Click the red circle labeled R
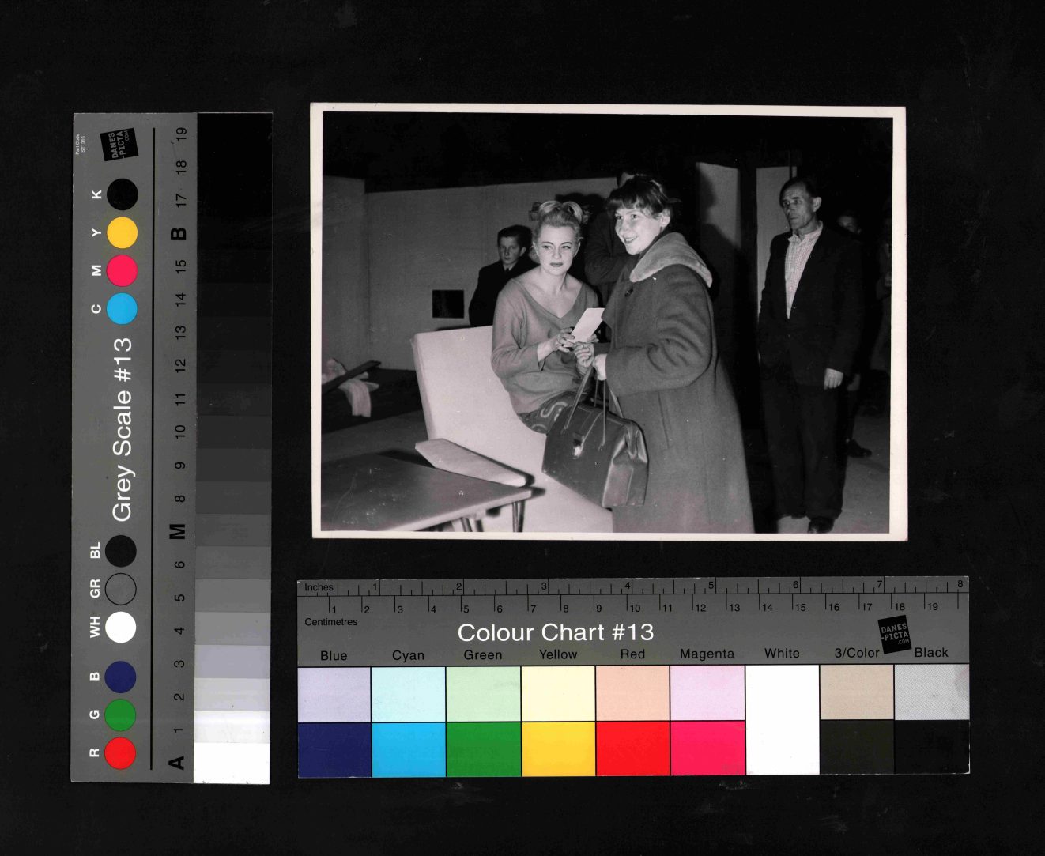This screenshot has height=856, width=1045. (x=120, y=752)
